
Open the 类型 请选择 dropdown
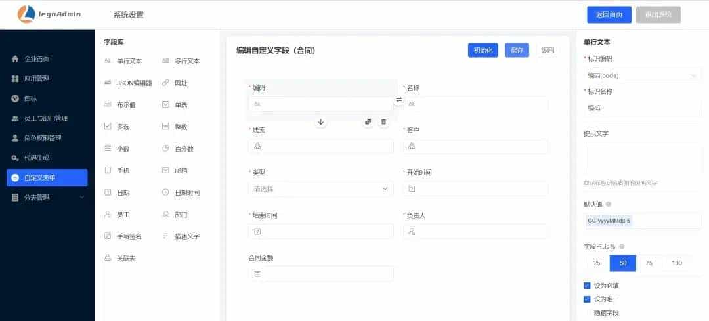(320, 188)
